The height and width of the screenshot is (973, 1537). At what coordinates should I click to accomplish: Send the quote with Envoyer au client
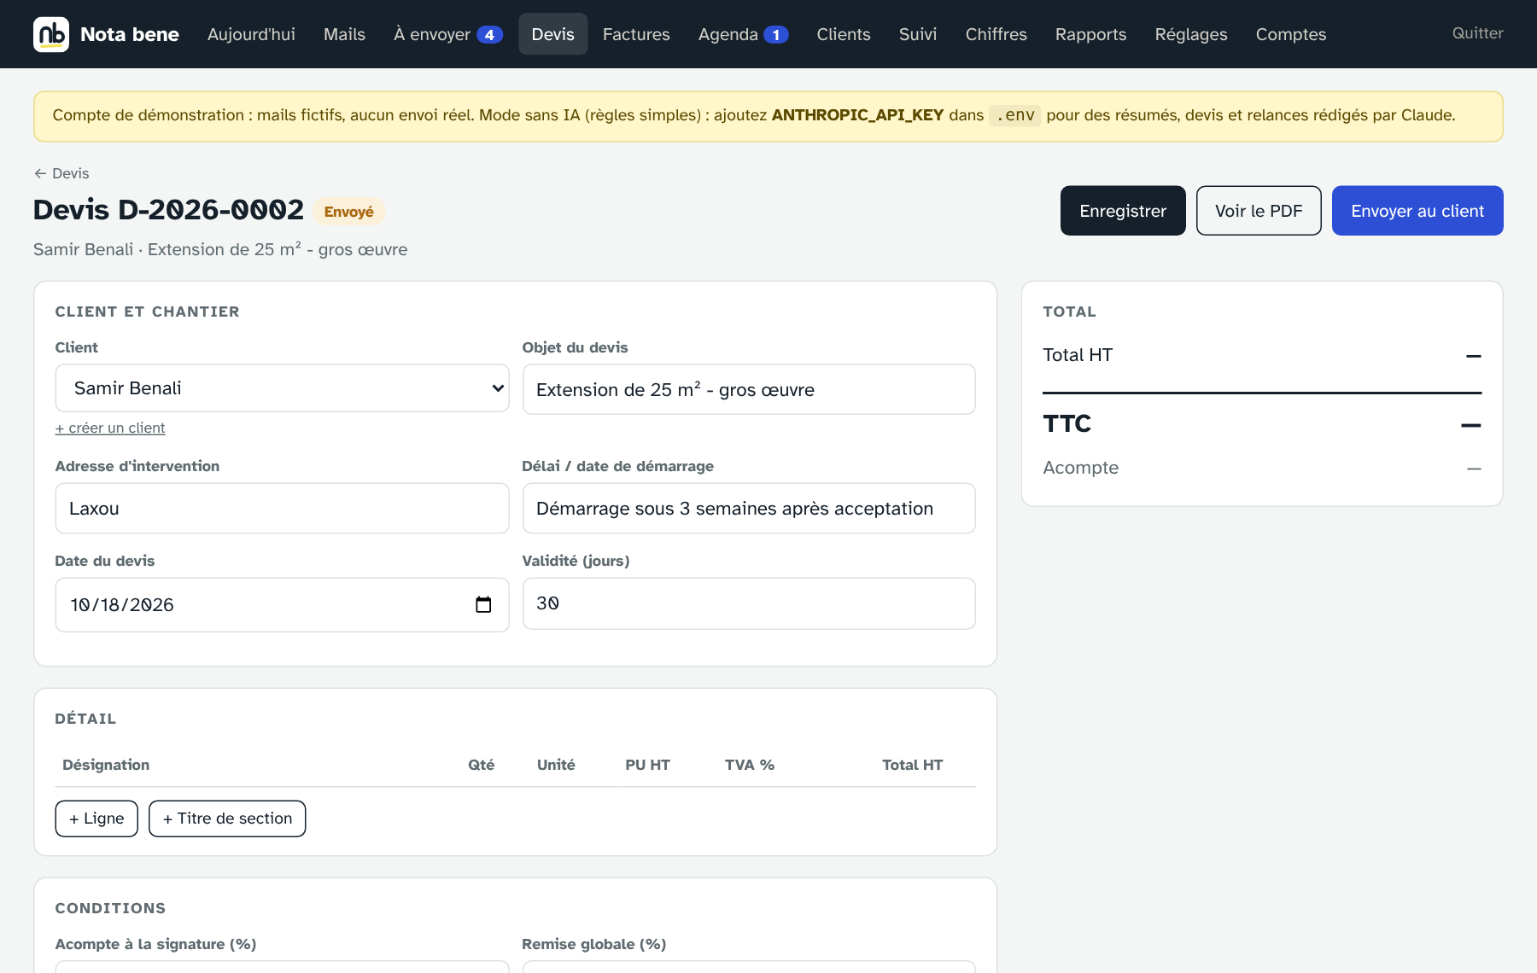click(x=1417, y=211)
